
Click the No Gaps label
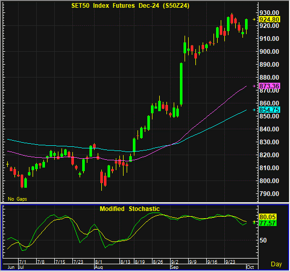(x=18, y=199)
